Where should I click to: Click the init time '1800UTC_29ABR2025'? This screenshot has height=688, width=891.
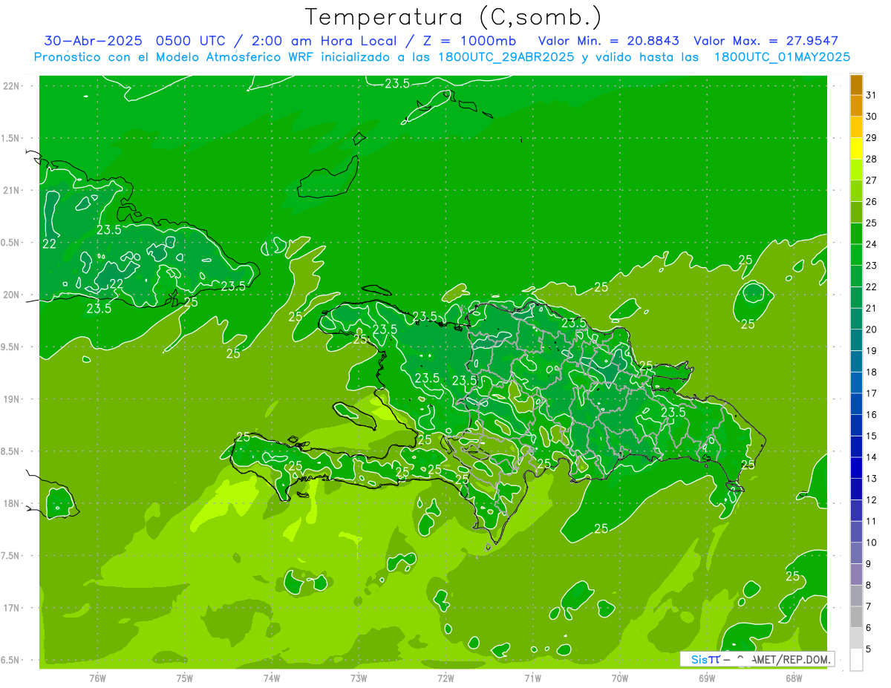pos(504,57)
